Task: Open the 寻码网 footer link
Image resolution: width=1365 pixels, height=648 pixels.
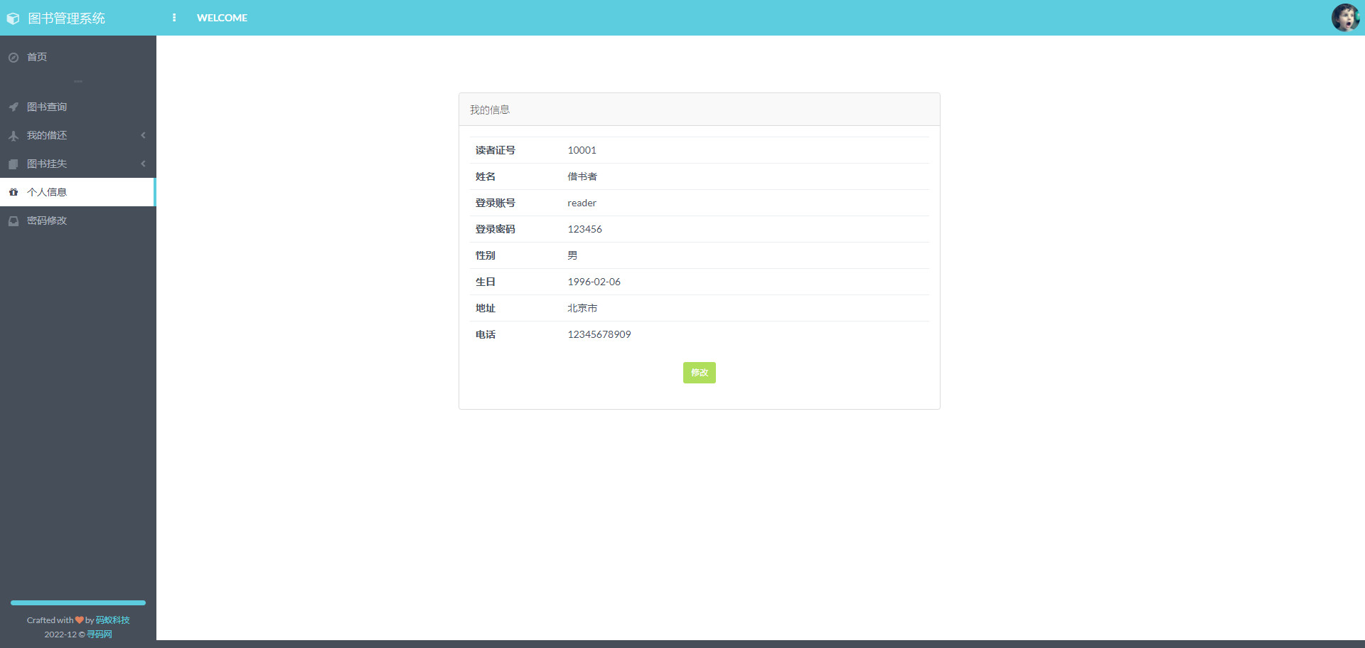Action: pos(100,634)
